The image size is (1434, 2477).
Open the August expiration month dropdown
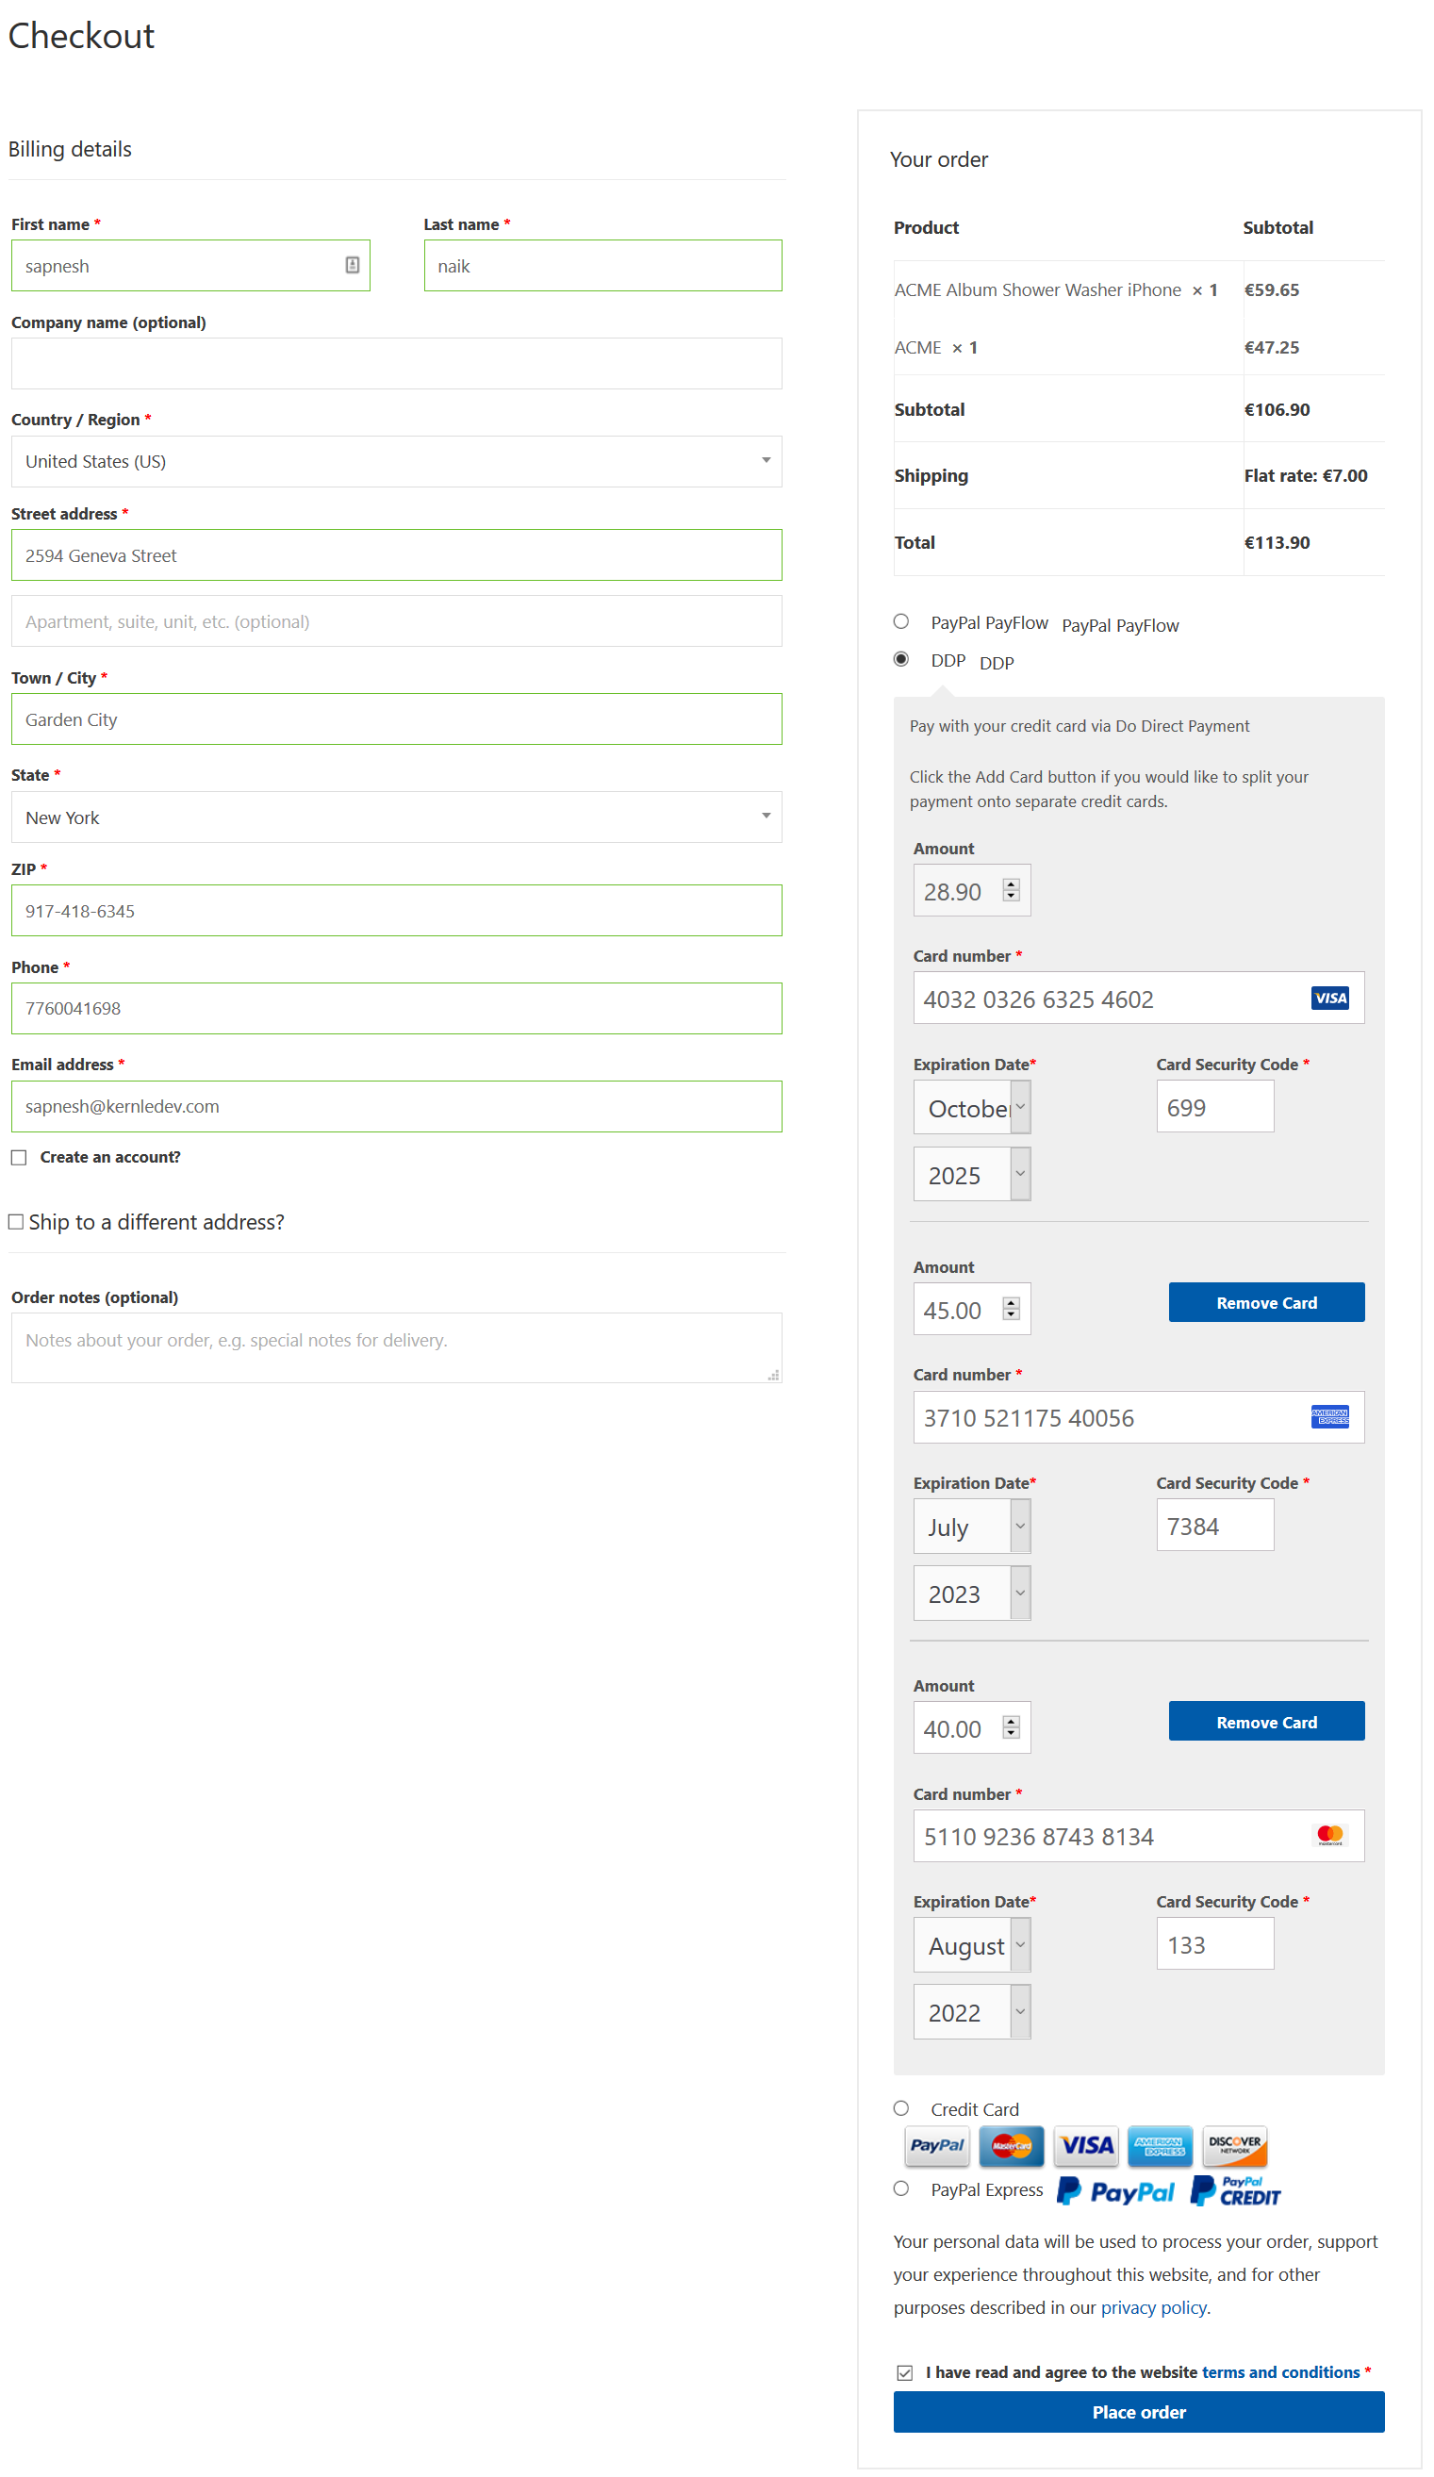[x=972, y=1946]
